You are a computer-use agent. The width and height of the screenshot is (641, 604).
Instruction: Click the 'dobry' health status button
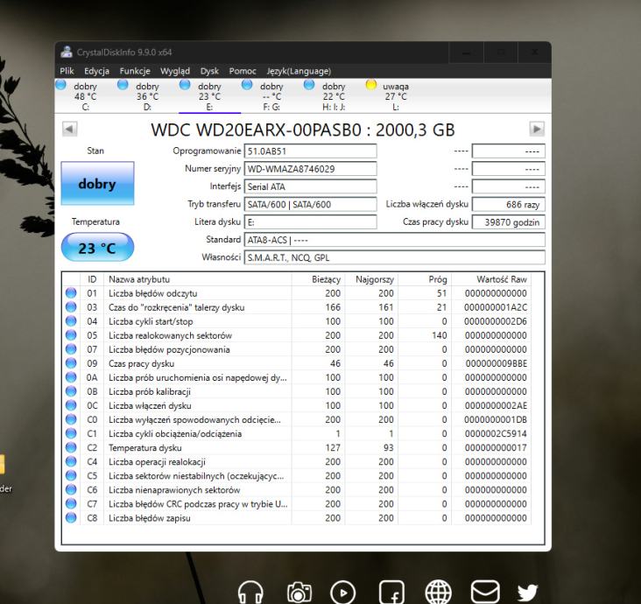click(x=97, y=184)
